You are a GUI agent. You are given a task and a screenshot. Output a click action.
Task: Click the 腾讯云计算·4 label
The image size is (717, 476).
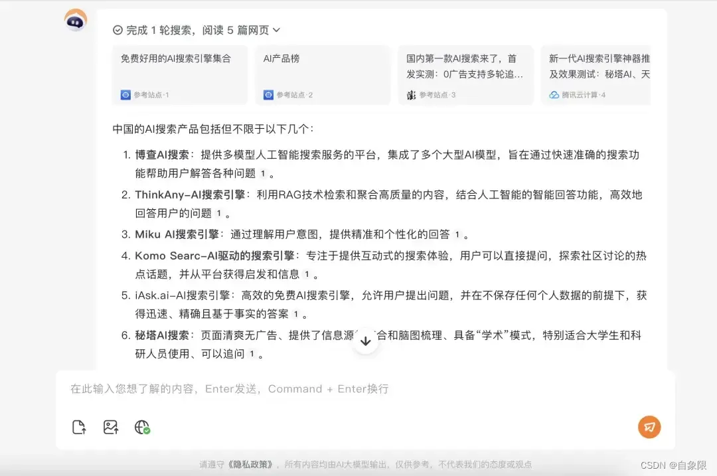(x=584, y=95)
